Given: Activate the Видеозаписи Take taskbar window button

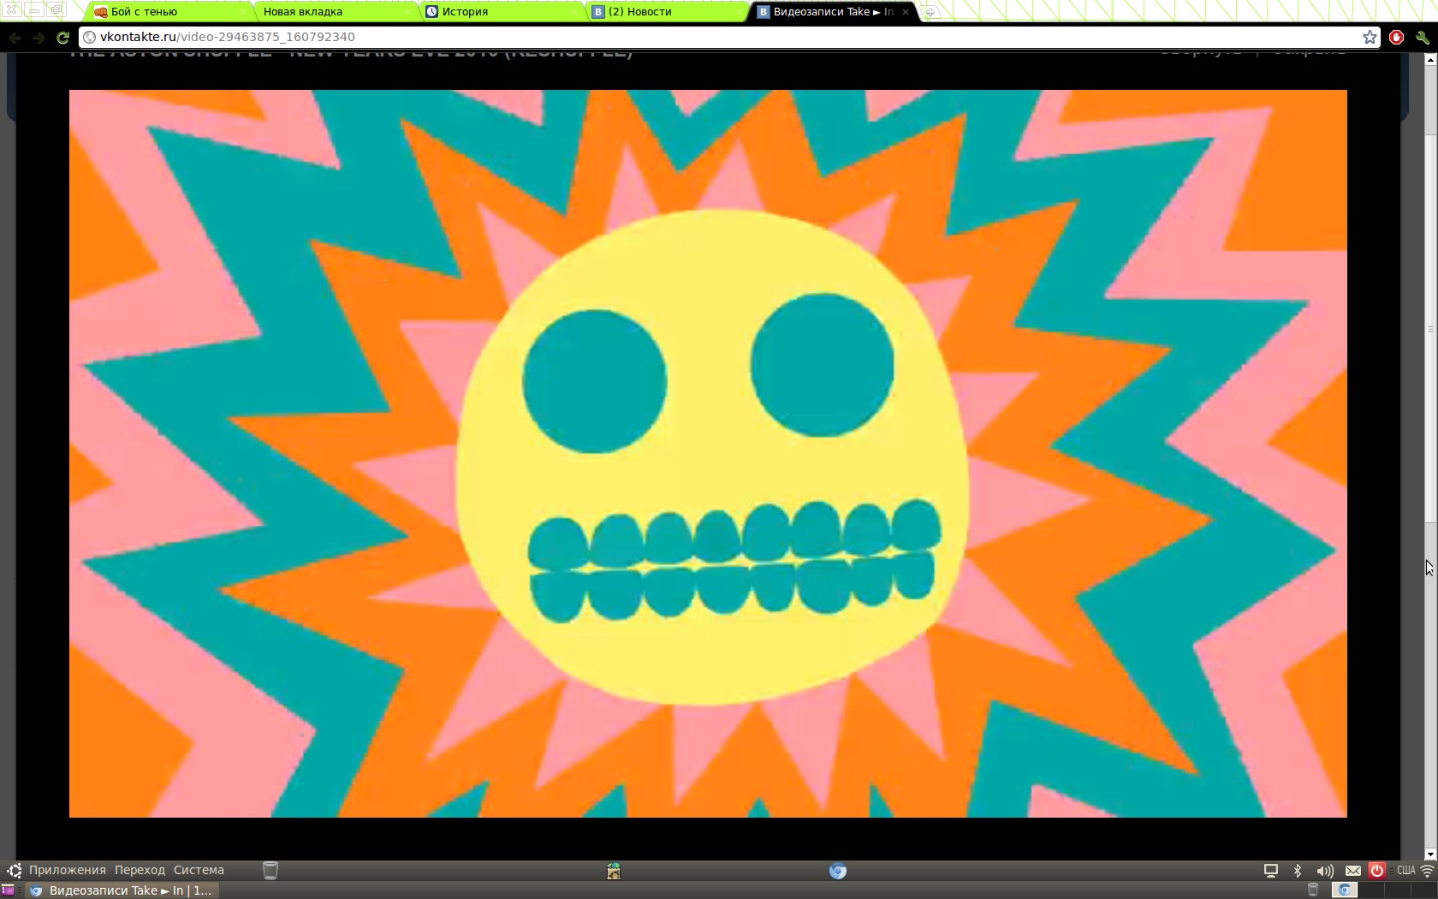Looking at the screenshot, I should [122, 890].
